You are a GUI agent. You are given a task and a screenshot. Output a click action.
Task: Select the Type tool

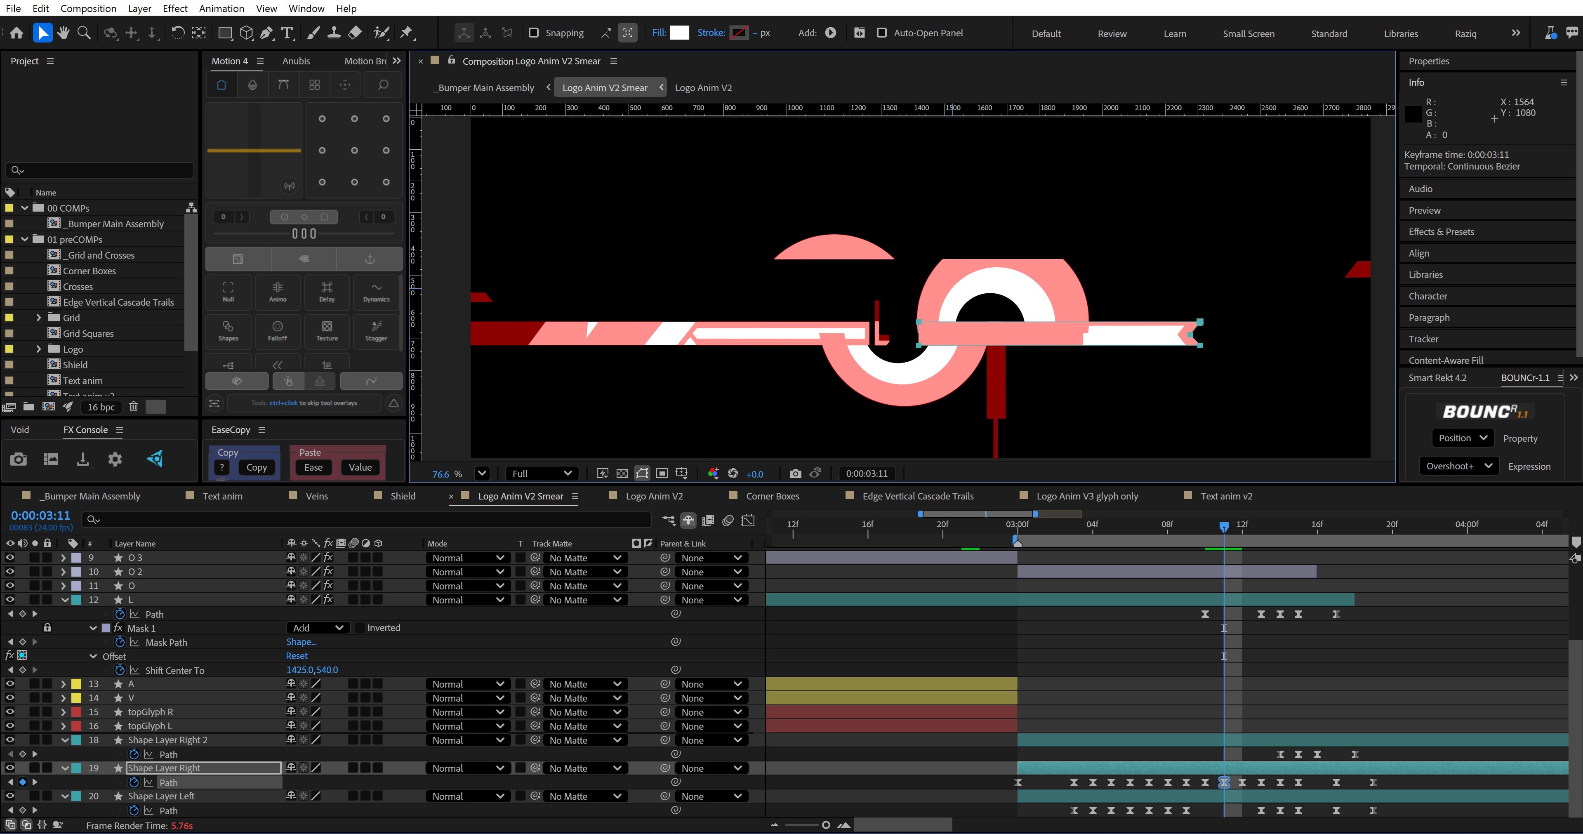pyautogui.click(x=287, y=33)
